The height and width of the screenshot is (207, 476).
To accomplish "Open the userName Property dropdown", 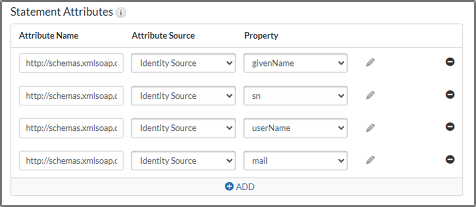I will 295,128.
